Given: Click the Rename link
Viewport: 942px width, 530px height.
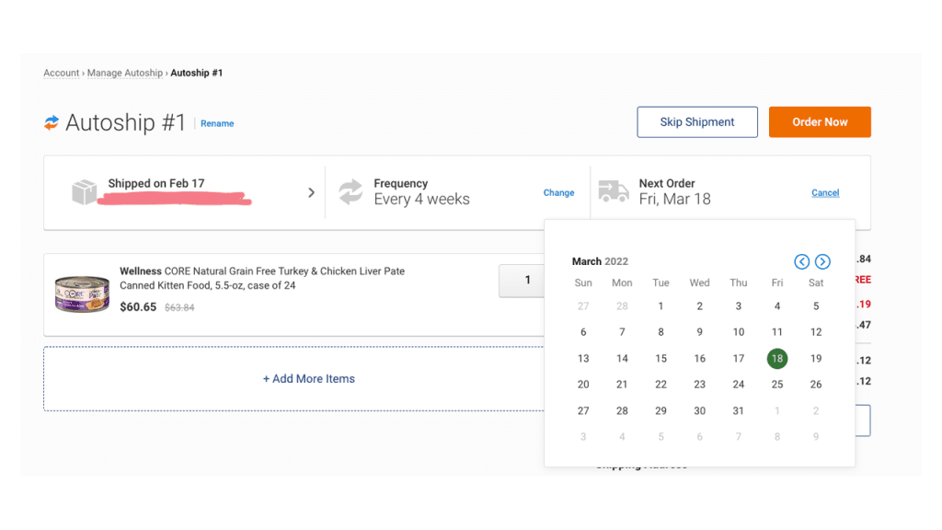Looking at the screenshot, I should pos(217,123).
